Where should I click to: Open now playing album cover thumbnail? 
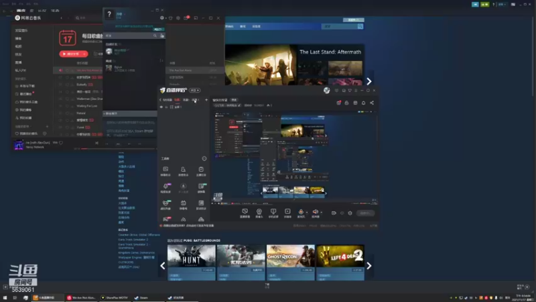click(x=19, y=145)
